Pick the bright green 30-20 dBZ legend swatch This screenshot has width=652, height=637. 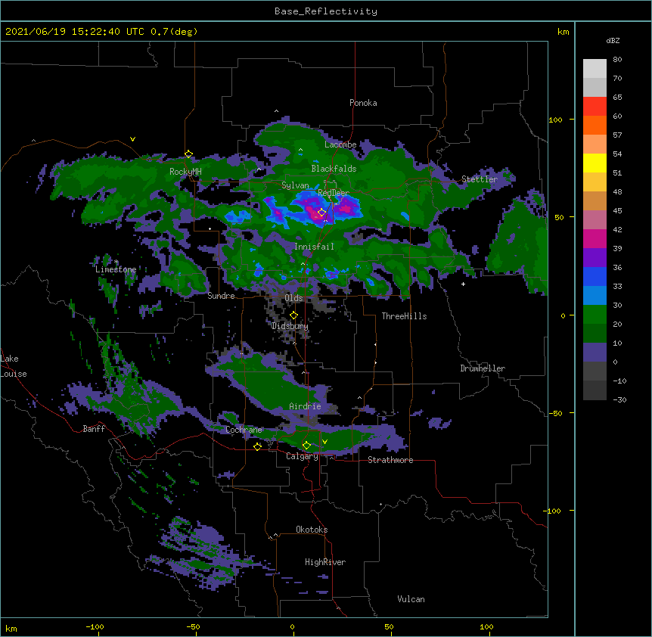pyautogui.click(x=595, y=315)
